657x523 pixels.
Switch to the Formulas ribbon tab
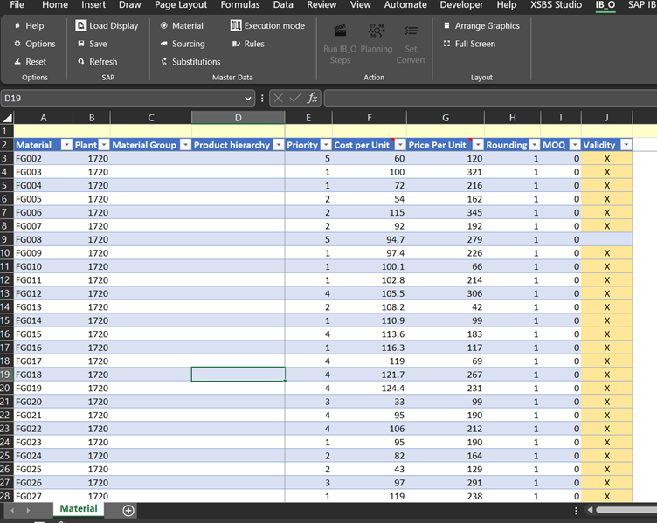(240, 5)
